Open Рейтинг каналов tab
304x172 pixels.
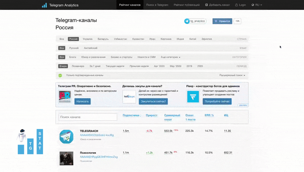click(130, 5)
